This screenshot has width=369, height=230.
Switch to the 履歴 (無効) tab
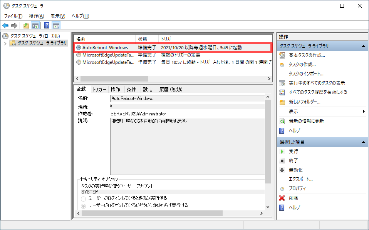point(171,90)
